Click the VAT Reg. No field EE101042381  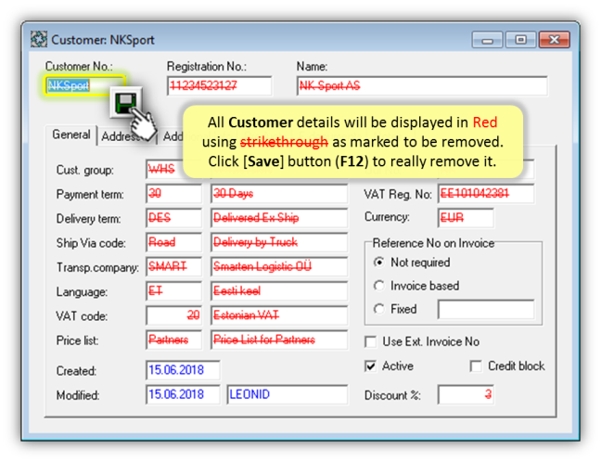coord(486,194)
